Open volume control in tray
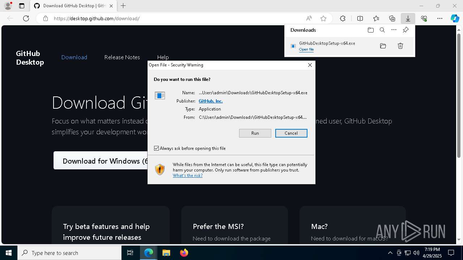This screenshot has height=260, width=463. tap(416, 253)
